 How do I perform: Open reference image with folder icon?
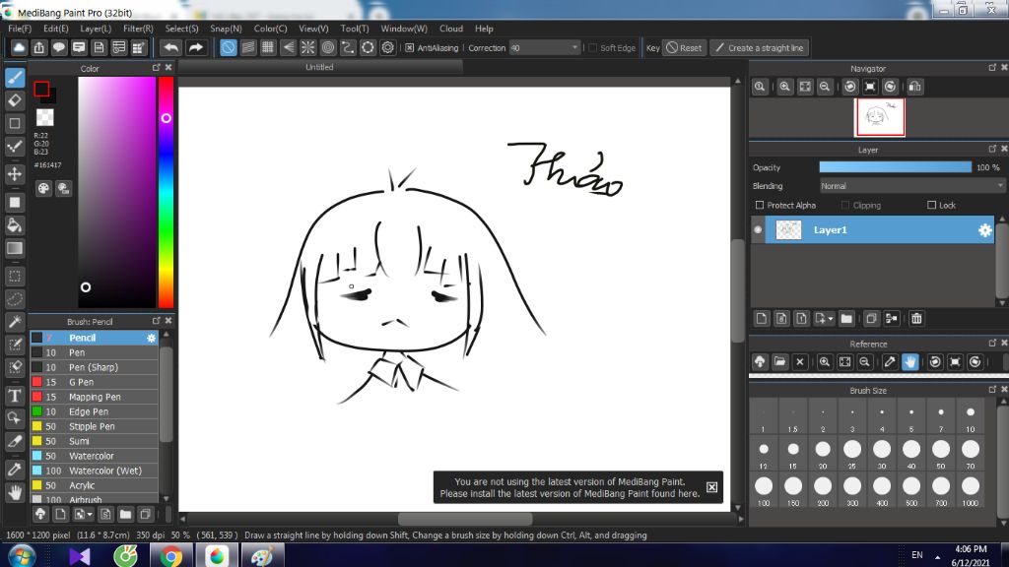780,362
